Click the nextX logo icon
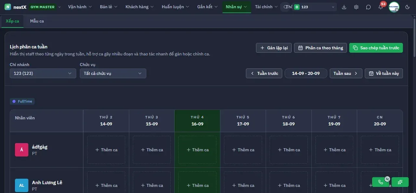This screenshot has height=193, width=416. pyautogui.click(x=8, y=7)
